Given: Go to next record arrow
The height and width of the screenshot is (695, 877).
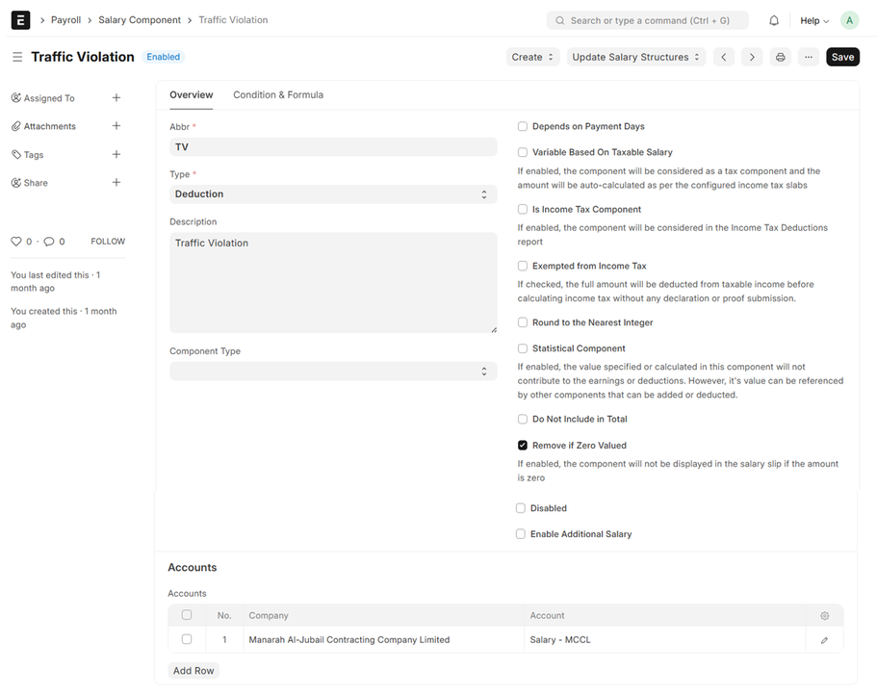Looking at the screenshot, I should [752, 57].
